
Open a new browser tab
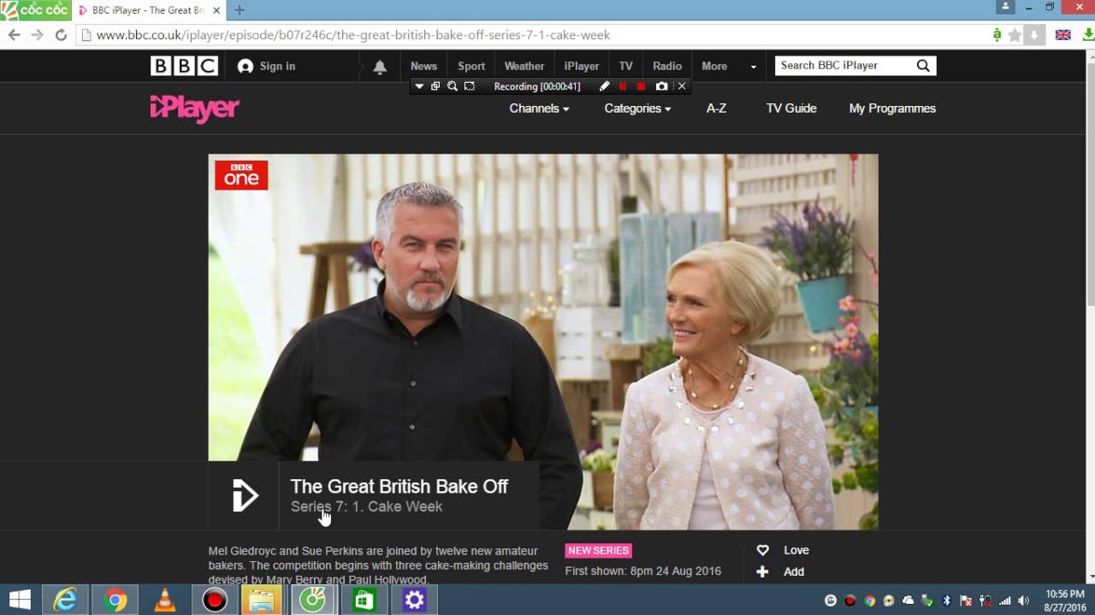(240, 10)
